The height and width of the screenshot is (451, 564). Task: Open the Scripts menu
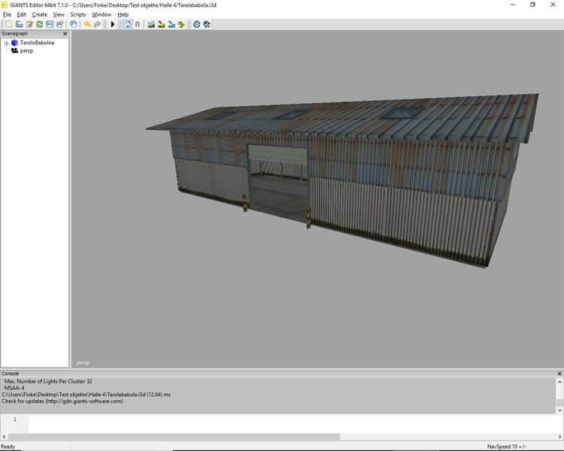[77, 14]
